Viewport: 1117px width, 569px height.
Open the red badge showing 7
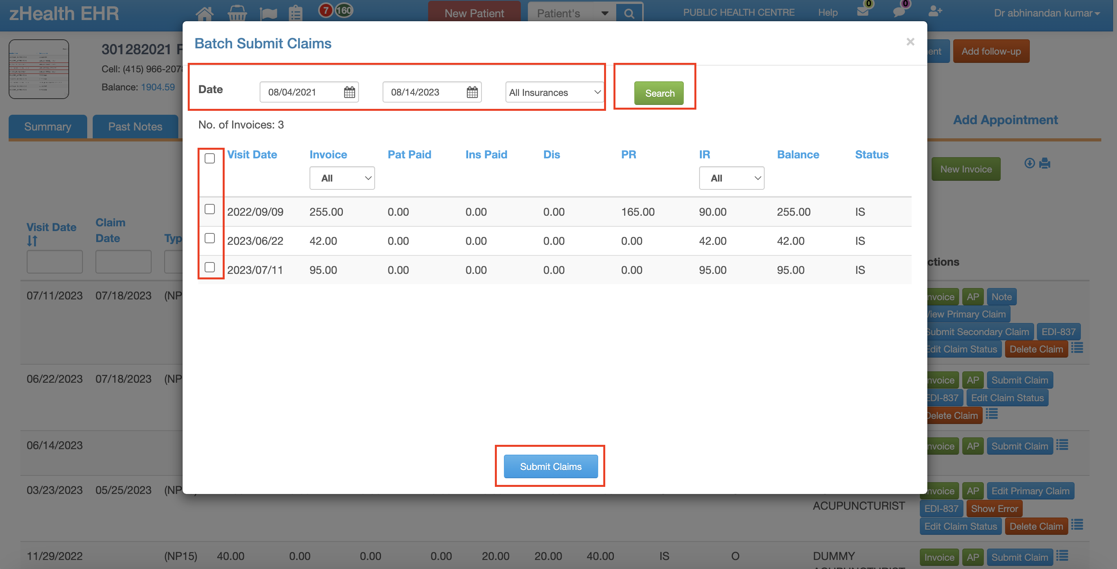(326, 10)
